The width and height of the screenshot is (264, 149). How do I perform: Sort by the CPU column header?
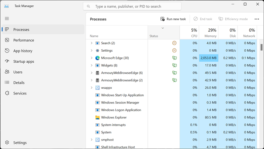click(x=189, y=33)
